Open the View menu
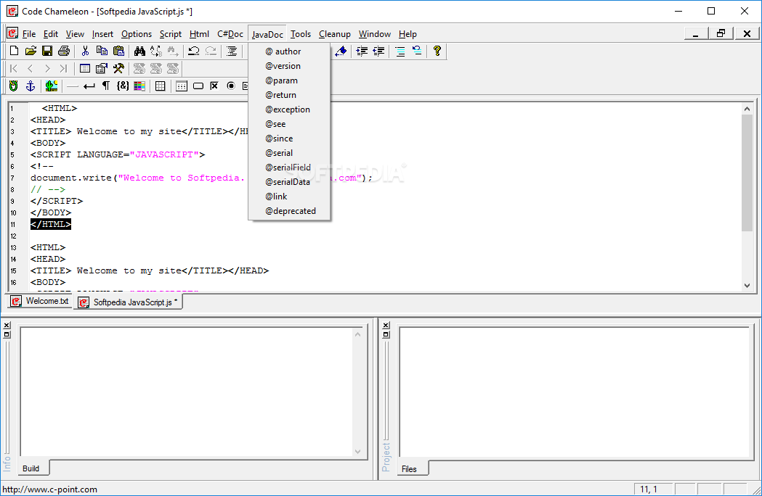Screen dimensions: 762x496 point(75,34)
